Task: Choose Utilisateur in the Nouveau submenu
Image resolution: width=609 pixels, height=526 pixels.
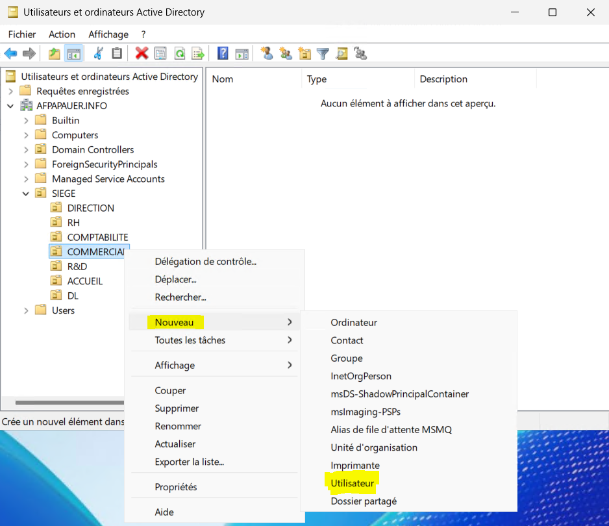Action: [x=353, y=484]
